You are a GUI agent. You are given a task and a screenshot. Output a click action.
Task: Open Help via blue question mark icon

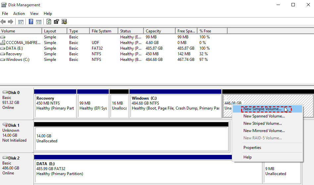coord(31,22)
